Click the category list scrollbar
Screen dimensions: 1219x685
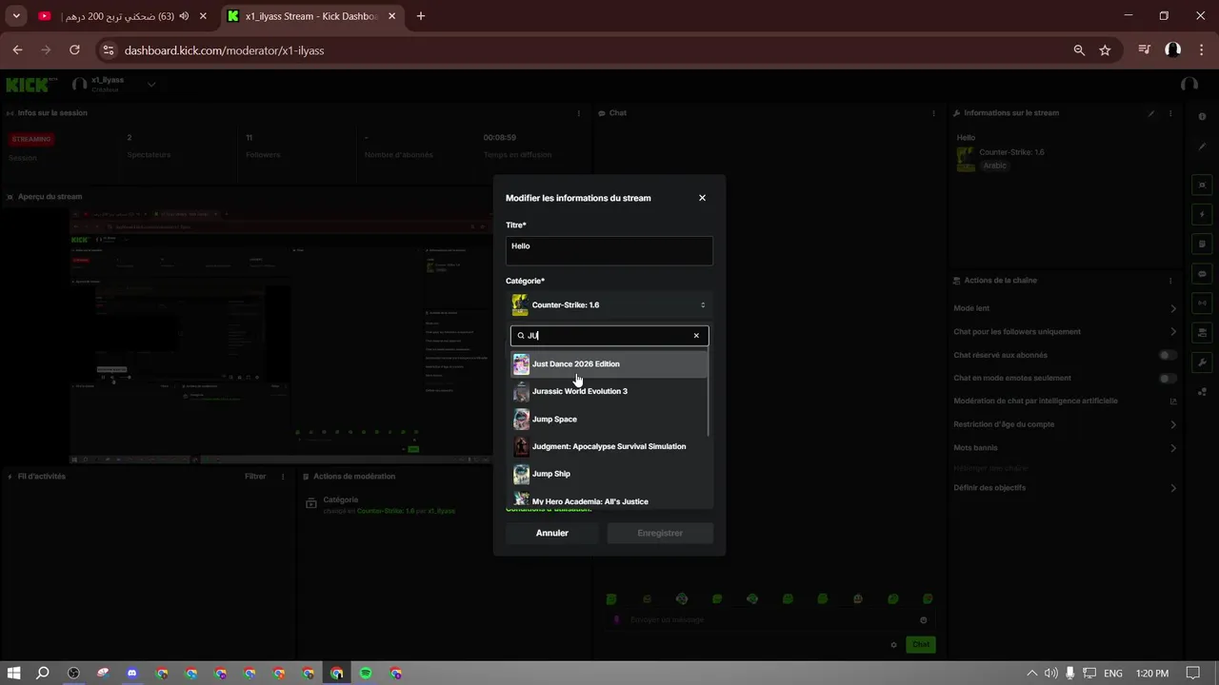tap(710, 392)
